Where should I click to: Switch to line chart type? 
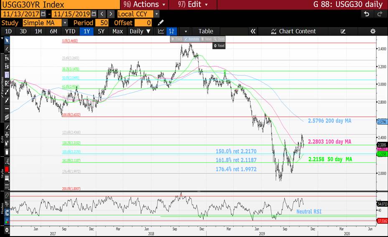161,31
